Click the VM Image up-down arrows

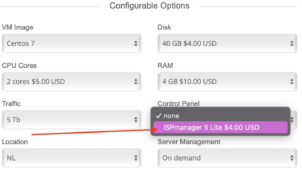pyautogui.click(x=136, y=44)
